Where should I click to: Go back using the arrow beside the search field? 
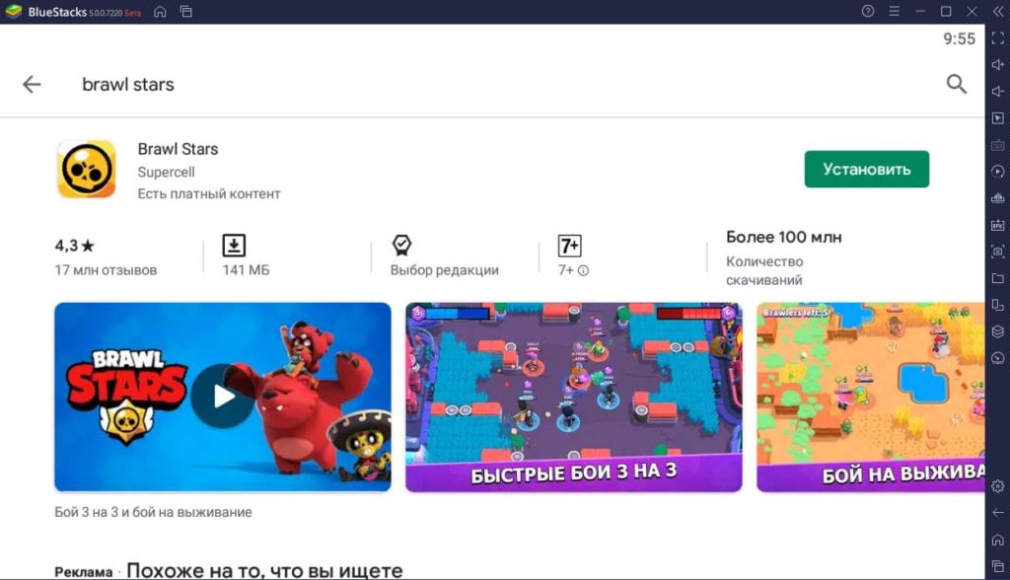point(32,85)
